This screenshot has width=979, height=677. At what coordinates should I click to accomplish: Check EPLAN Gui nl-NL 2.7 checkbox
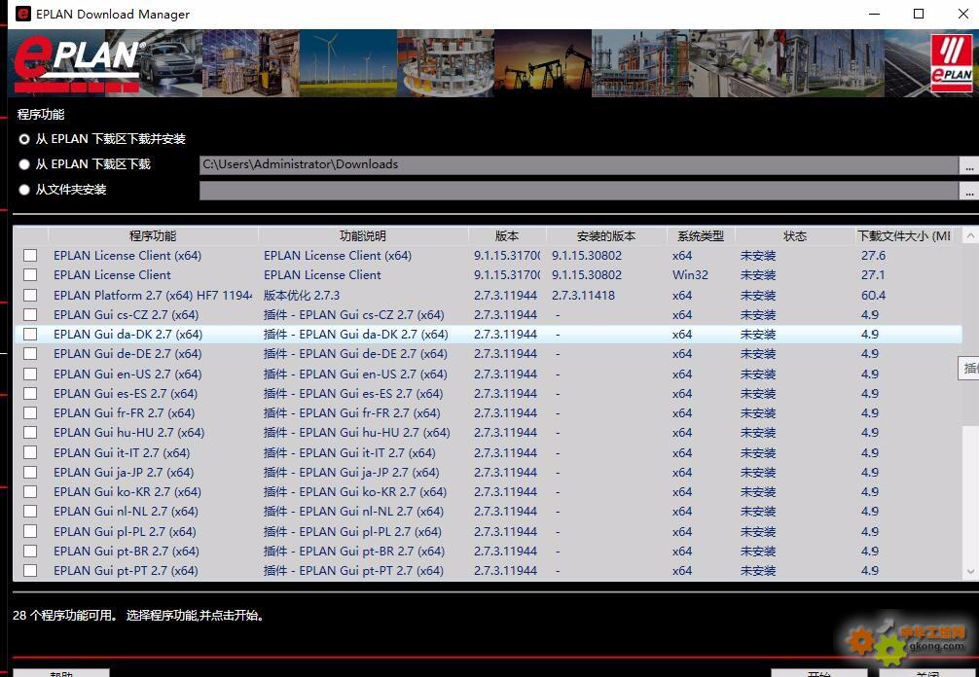pyautogui.click(x=30, y=511)
